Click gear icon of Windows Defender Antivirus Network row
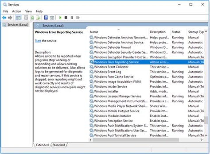210x154 pixels. (x=91, y=37)
